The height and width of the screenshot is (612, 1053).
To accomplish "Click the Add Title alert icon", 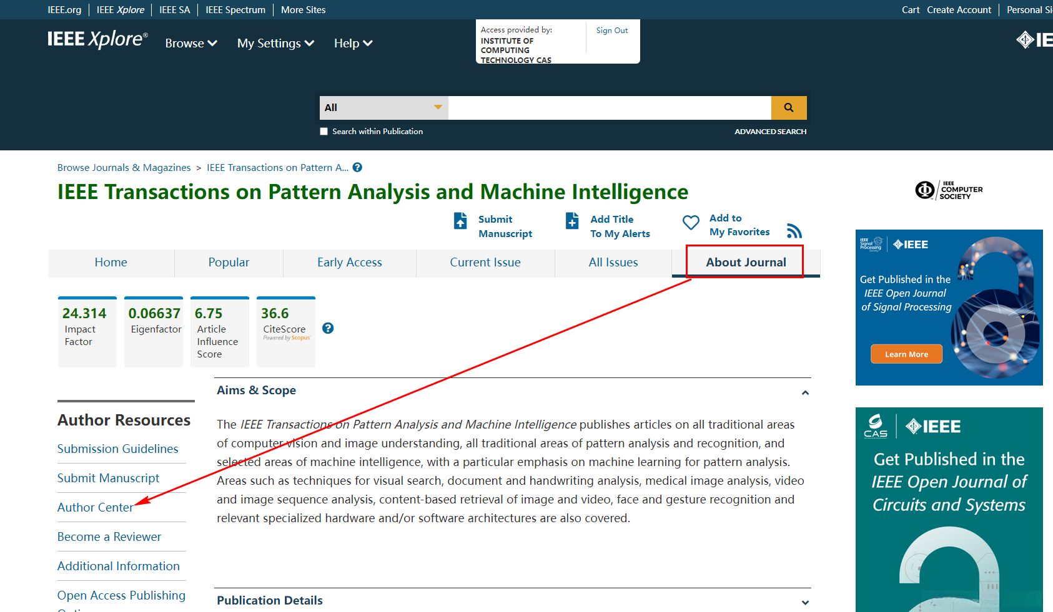I will coord(572,221).
